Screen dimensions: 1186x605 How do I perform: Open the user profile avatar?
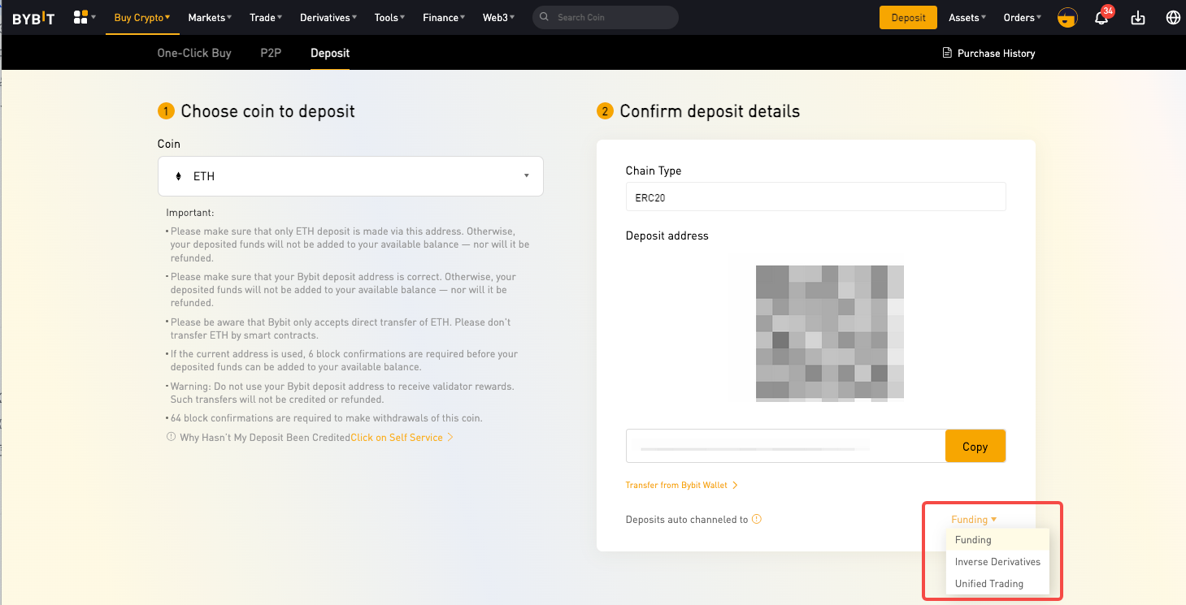(1067, 18)
